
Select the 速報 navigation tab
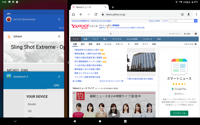coord(85,39)
